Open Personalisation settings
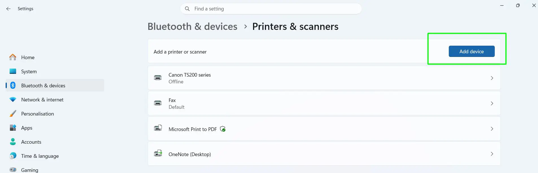Image resolution: width=538 pixels, height=173 pixels. coord(55,114)
